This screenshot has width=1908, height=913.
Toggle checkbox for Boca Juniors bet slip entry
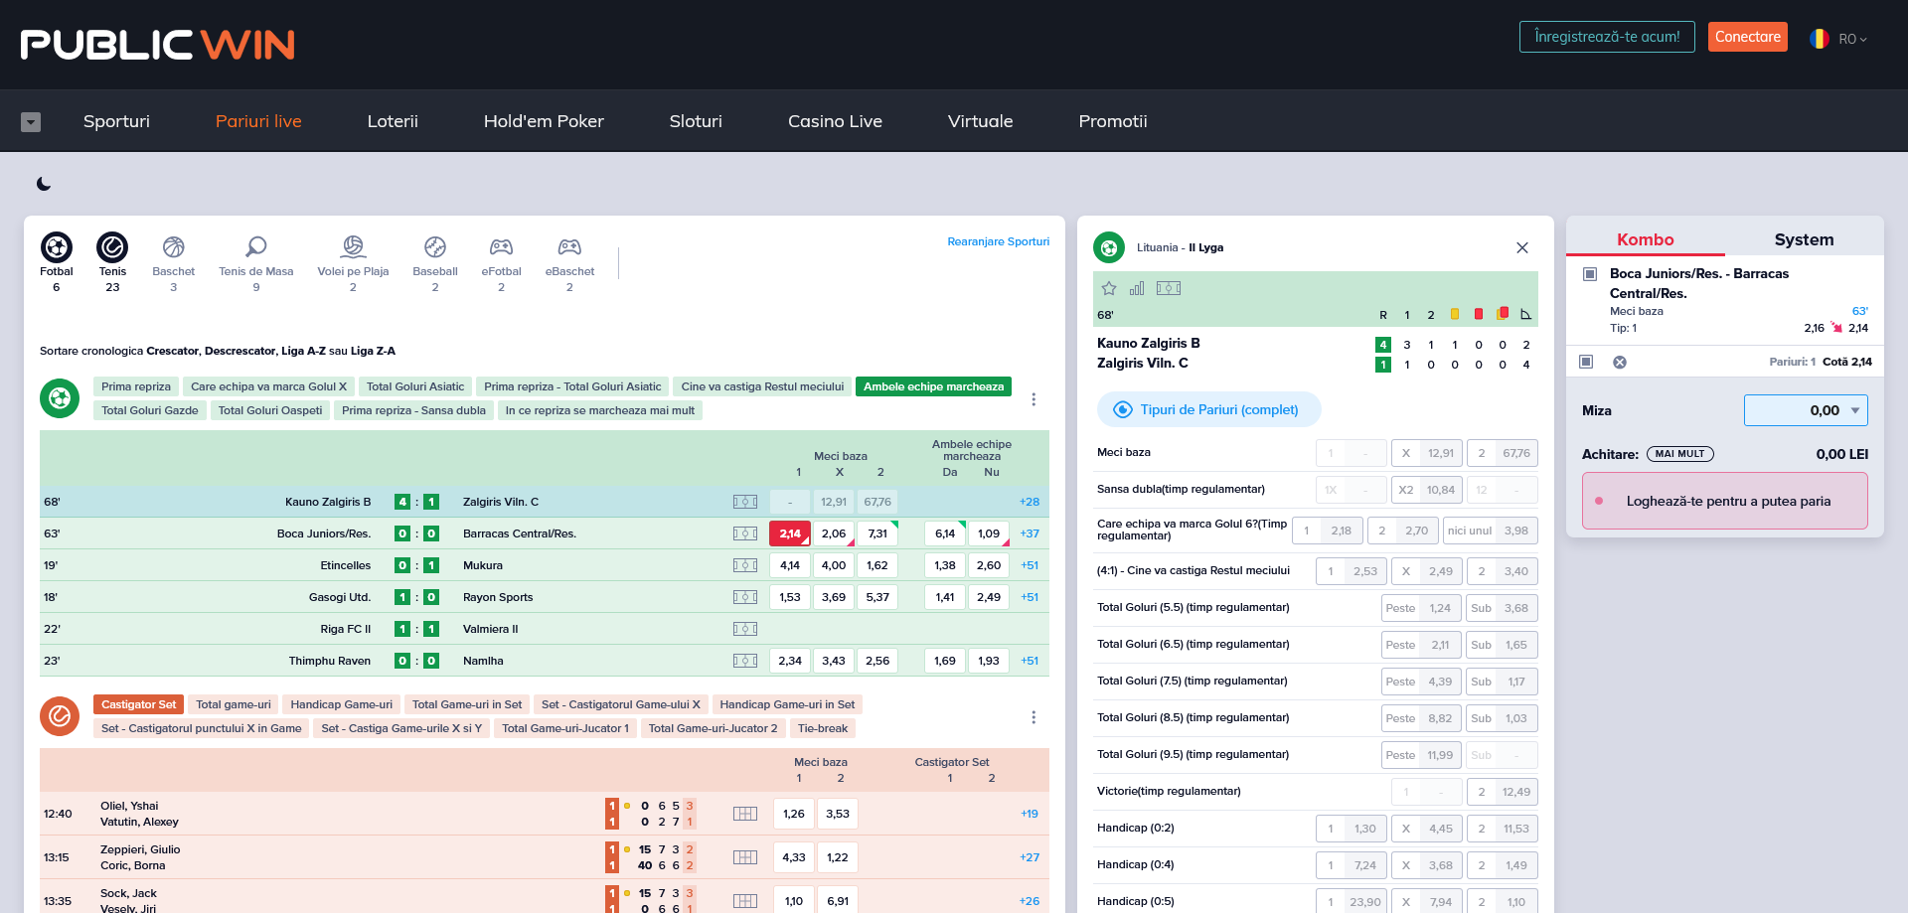pos(1590,274)
